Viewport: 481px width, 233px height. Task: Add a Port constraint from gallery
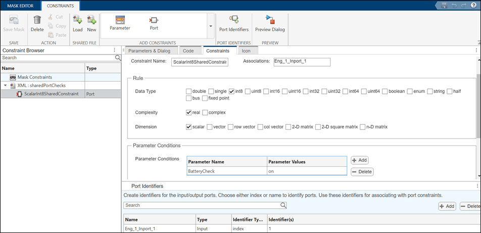[x=154, y=23]
